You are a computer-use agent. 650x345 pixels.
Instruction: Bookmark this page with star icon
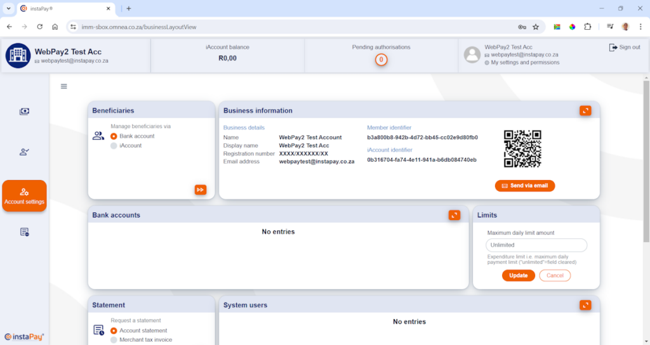536,27
